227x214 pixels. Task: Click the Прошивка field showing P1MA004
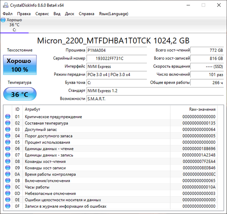pyautogui.click(x=117, y=50)
